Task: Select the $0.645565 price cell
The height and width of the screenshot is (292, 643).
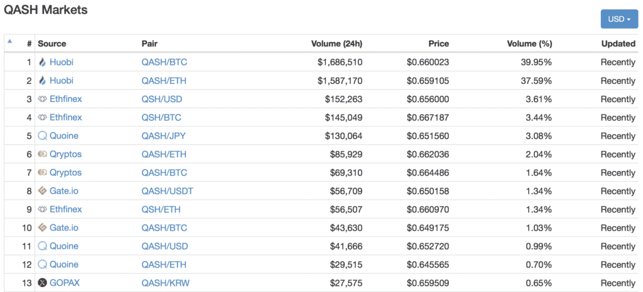Action: point(428,264)
